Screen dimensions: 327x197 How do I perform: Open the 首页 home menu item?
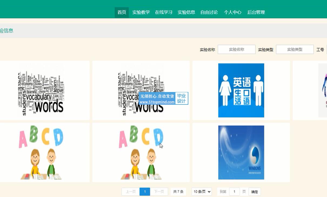tap(122, 12)
